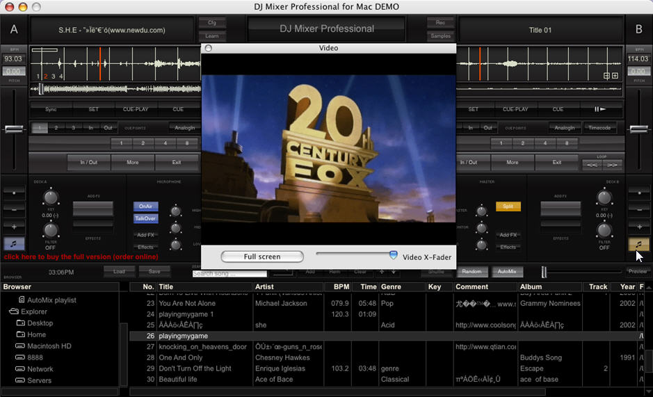This screenshot has height=397, width=653.
Task: Toggle the AutoMix button
Action: click(507, 272)
